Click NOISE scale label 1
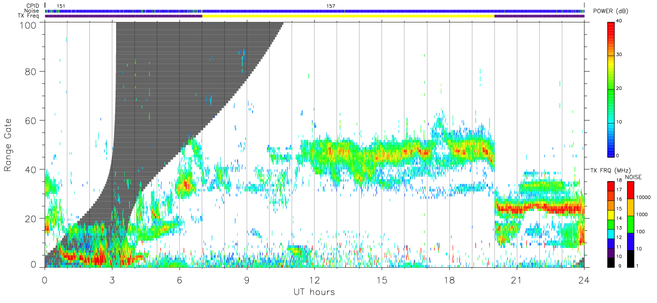Screen dimensions: 657x303 638,266
